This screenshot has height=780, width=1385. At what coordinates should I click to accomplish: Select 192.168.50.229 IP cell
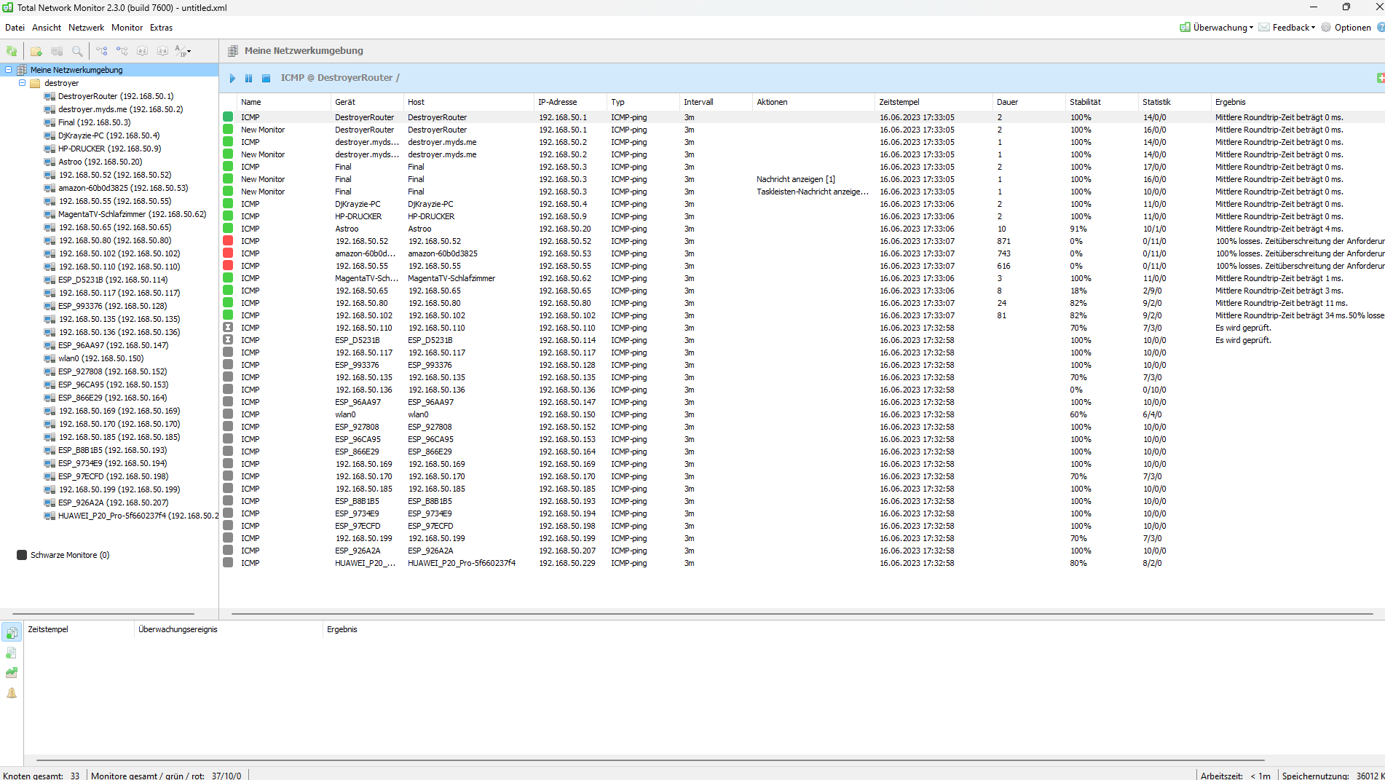tap(567, 563)
